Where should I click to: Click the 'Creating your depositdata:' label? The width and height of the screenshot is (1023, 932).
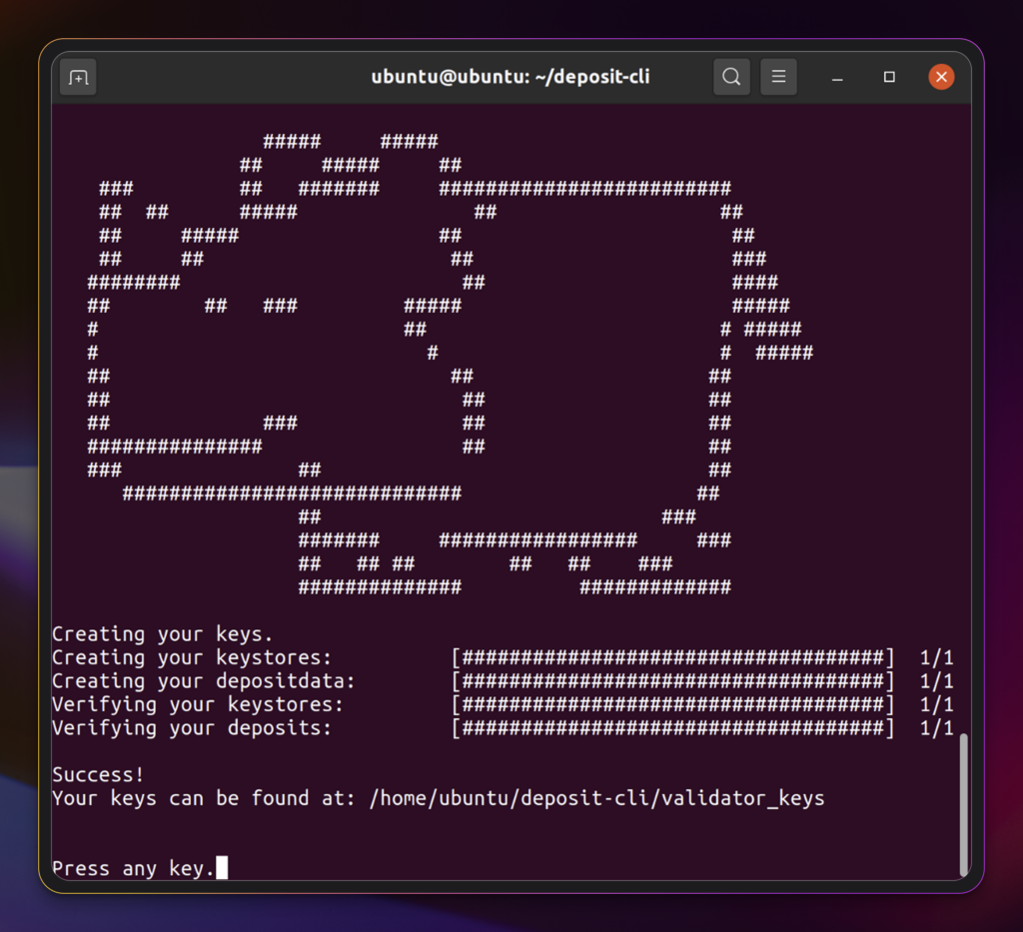(204, 681)
